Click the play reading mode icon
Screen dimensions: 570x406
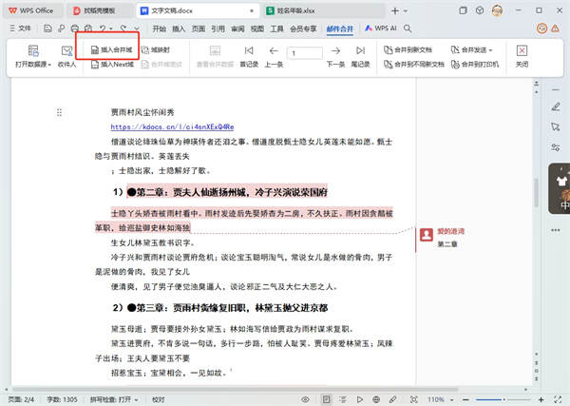point(359,399)
